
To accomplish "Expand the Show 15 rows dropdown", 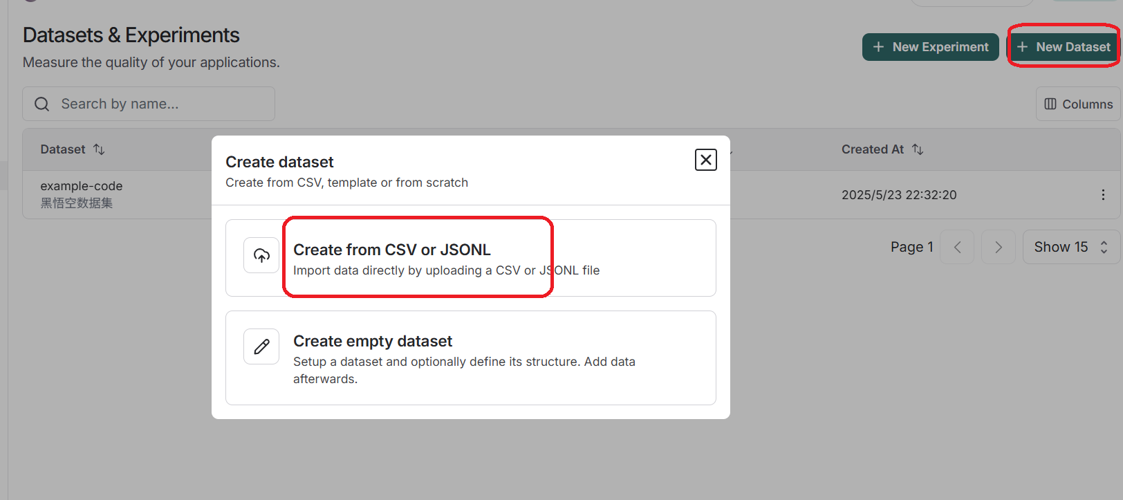I will click(x=1070, y=247).
